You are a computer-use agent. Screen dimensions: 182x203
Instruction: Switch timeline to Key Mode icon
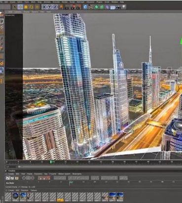8,178
